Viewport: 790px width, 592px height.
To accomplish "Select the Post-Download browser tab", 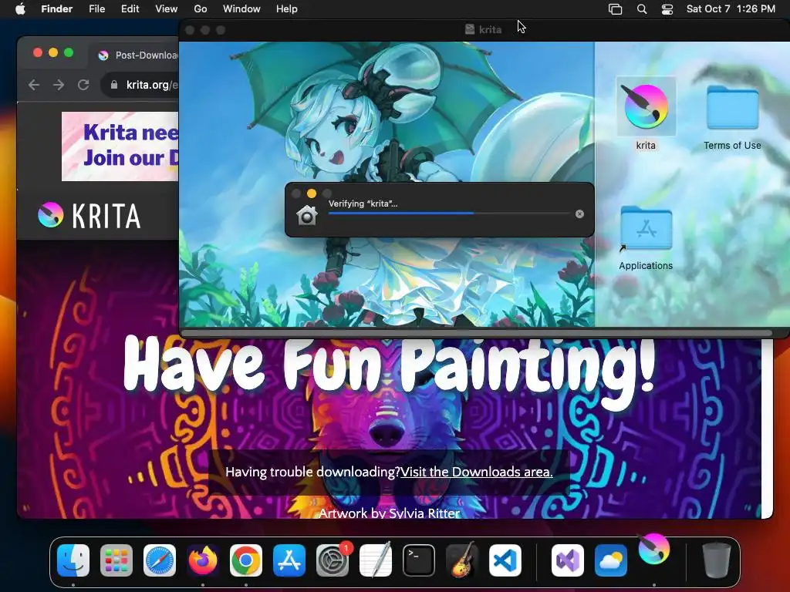I will (137, 55).
